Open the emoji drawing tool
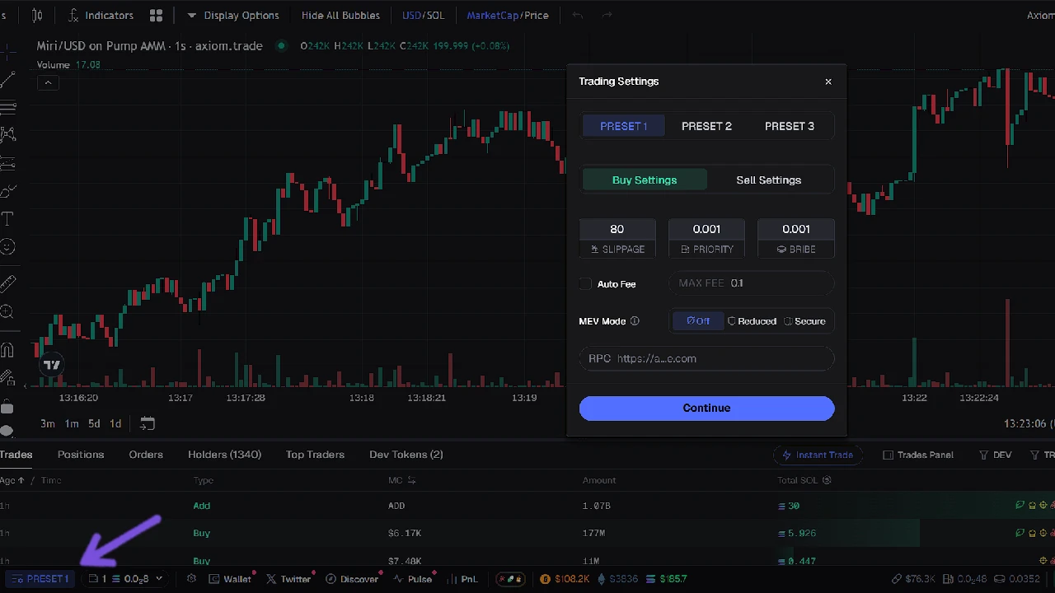Viewport: 1055px width, 593px height. coord(8,246)
